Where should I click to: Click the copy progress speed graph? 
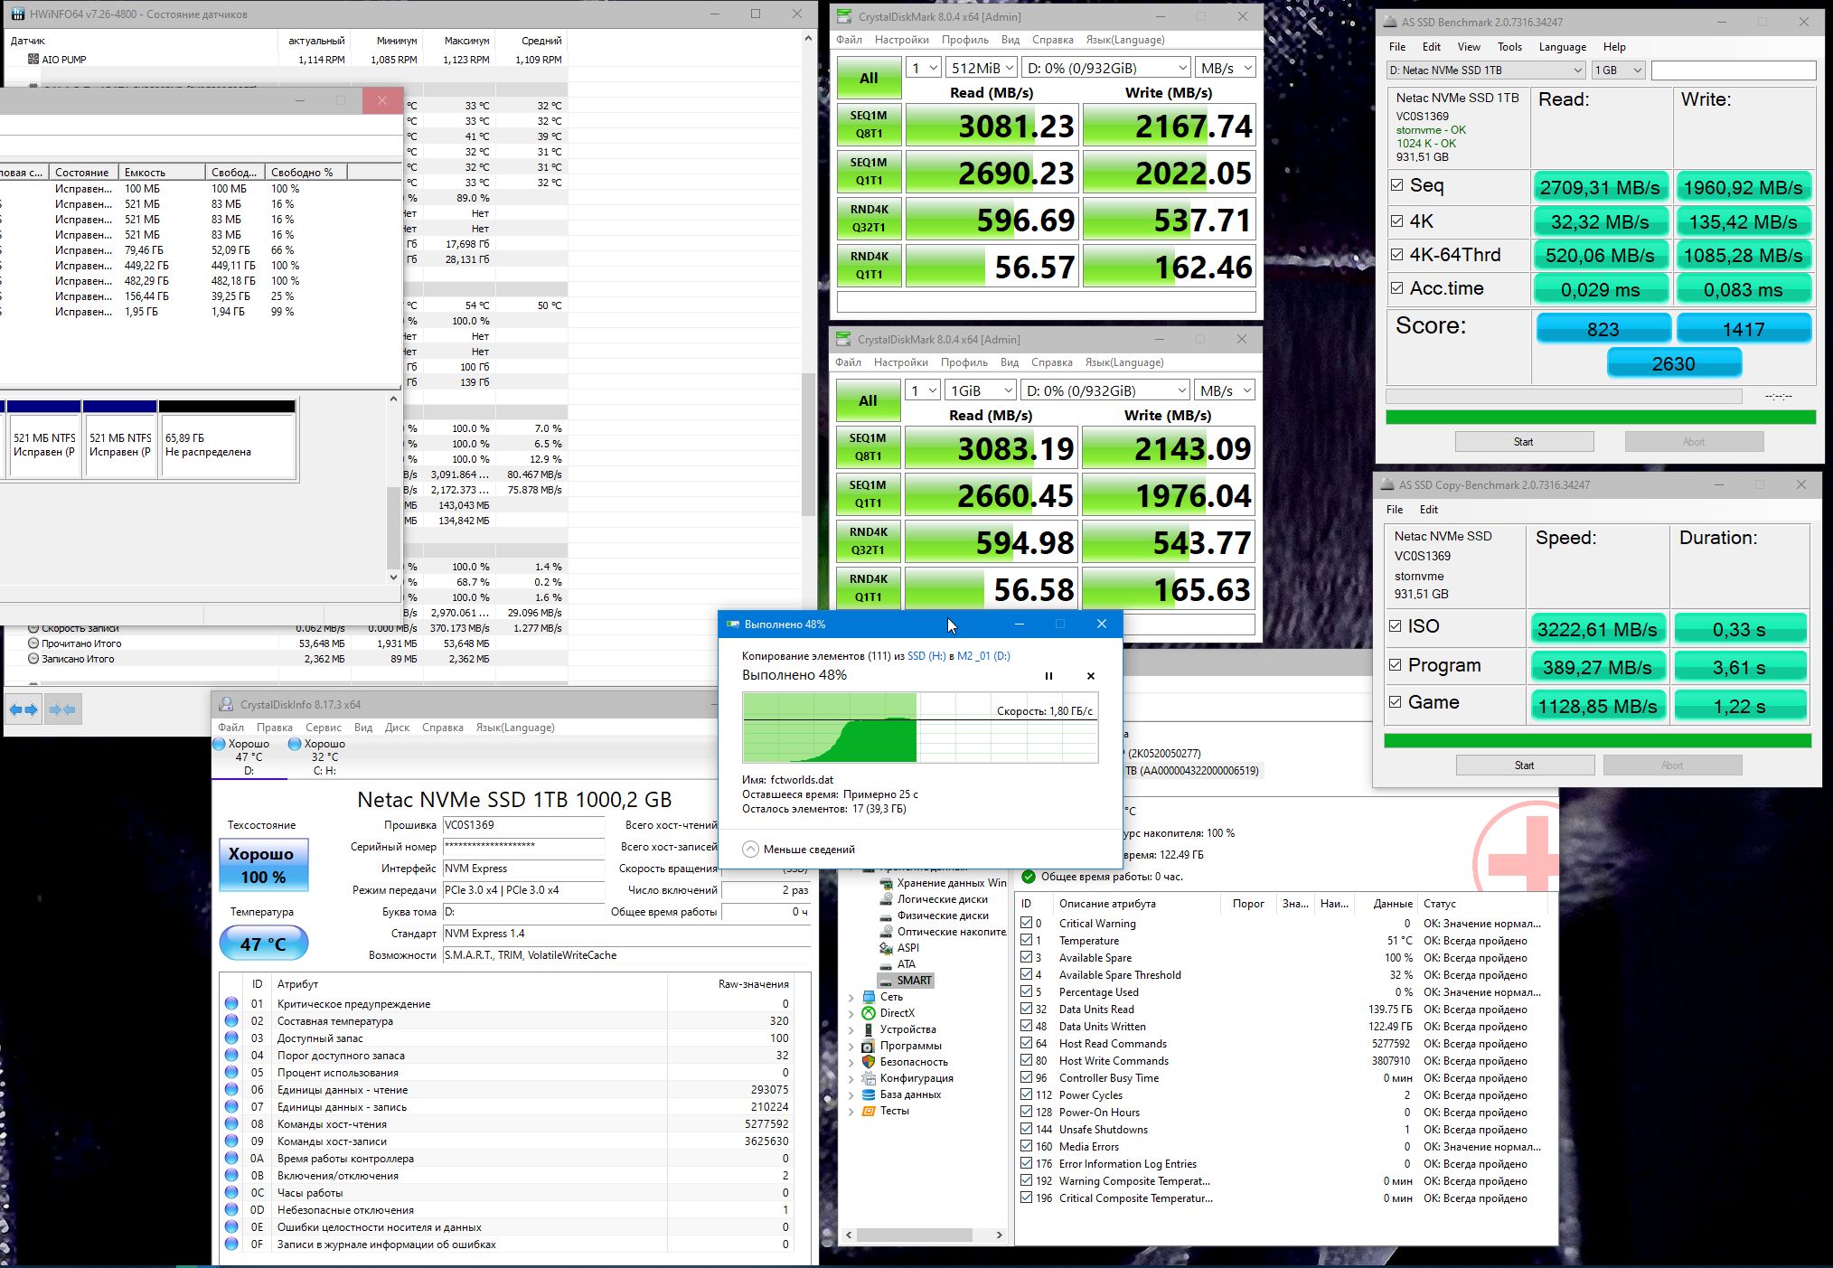coord(919,728)
